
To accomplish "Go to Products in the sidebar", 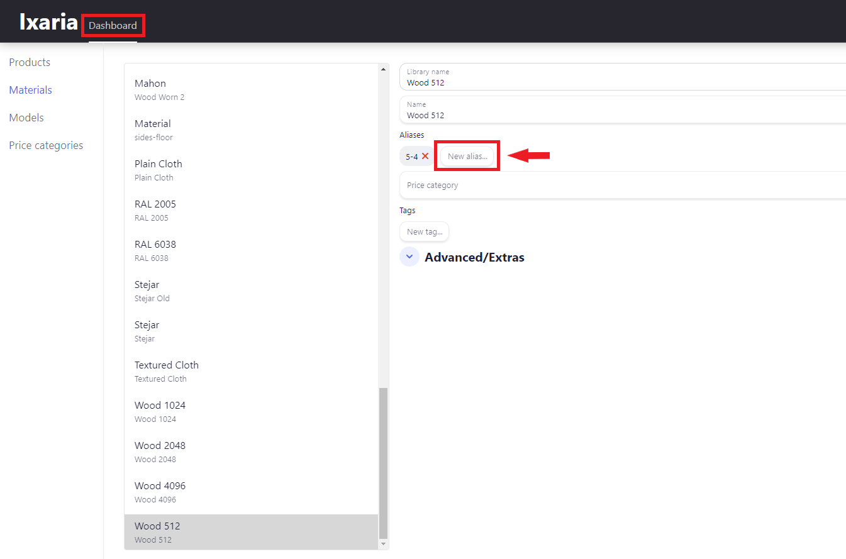I will [x=30, y=62].
